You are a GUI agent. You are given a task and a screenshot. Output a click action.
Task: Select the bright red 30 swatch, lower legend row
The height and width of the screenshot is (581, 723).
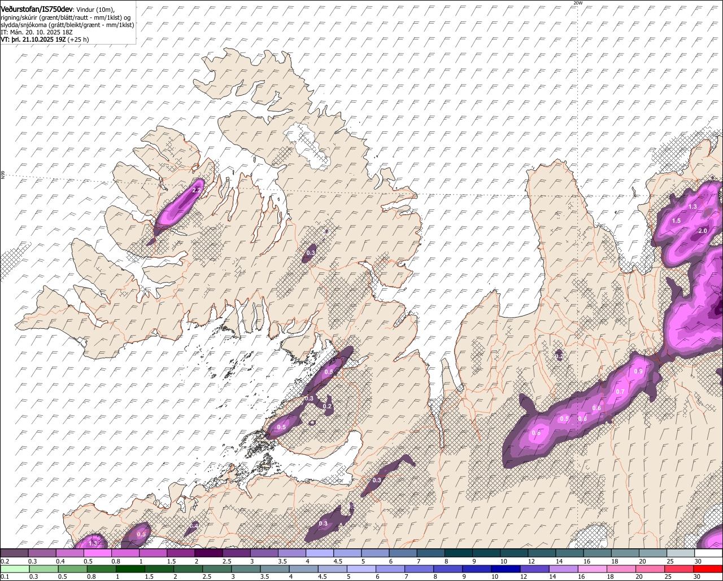pyautogui.click(x=709, y=569)
